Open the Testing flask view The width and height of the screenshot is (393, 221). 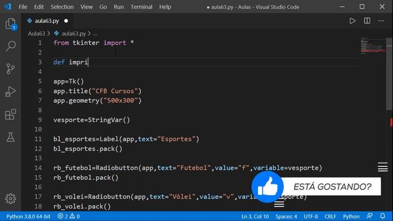point(10,137)
